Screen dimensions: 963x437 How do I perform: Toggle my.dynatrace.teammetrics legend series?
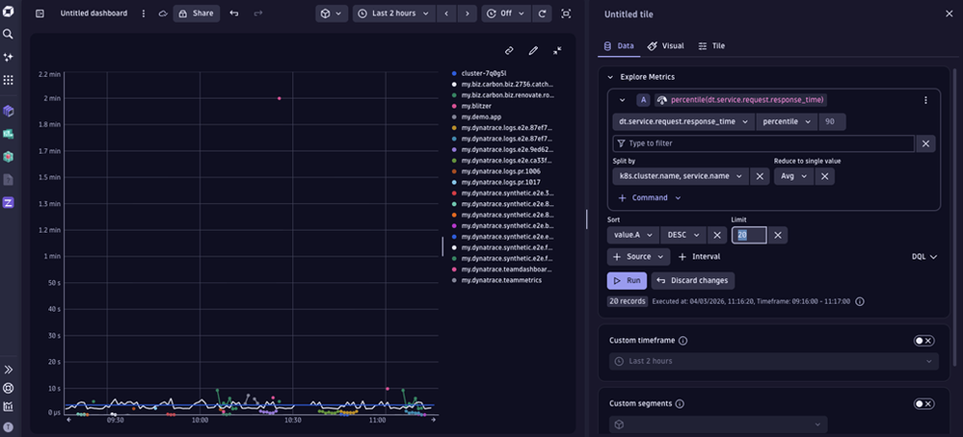pyautogui.click(x=496, y=280)
